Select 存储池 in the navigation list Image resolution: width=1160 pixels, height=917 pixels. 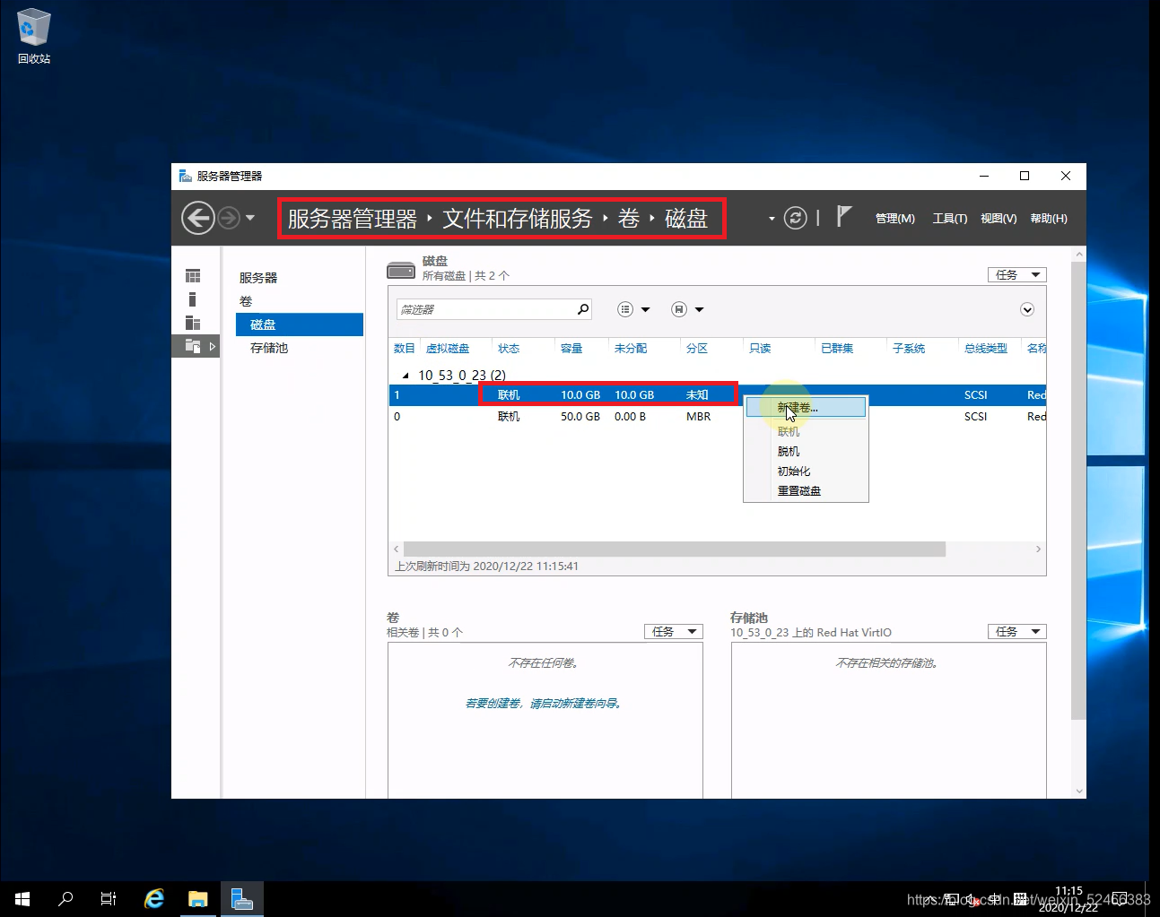(x=269, y=348)
